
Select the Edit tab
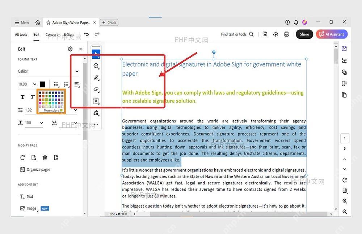tap(36, 34)
